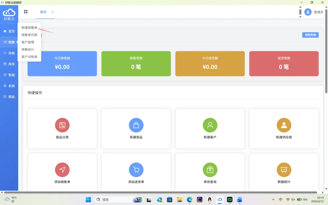Open the 添加销售单 paper plane icon

[62, 170]
